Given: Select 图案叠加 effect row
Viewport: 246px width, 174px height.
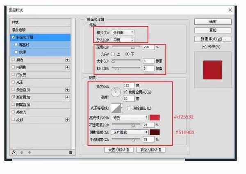Looking at the screenshot, I should [x=40, y=105].
